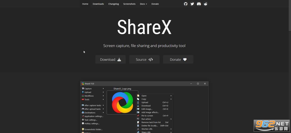Click the ShareX_Logo.png file name
Image resolution: width=291 pixels, height=133 pixels.
[122, 89]
